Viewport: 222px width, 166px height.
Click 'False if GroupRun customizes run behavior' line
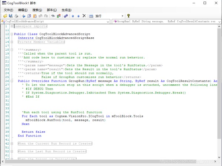click(80, 77)
